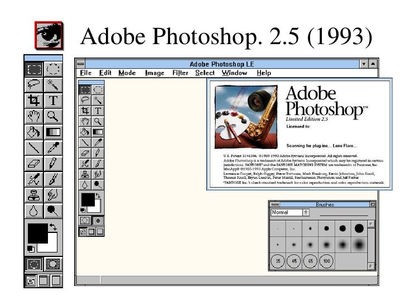Select the Smudge finger in enlarged toolbox
This screenshot has width=406, height=305.
click(x=53, y=196)
